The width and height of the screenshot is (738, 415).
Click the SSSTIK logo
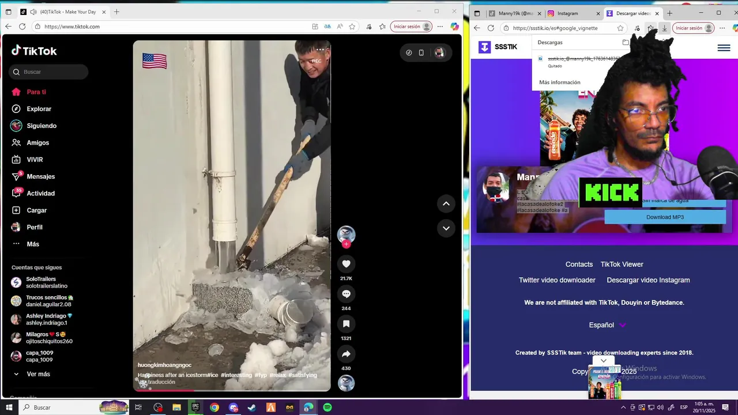pos(498,47)
